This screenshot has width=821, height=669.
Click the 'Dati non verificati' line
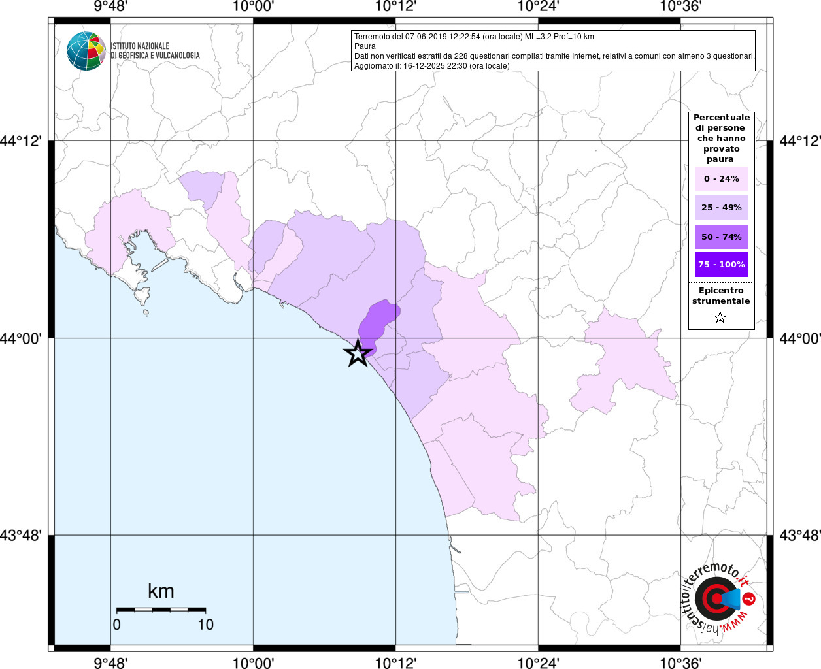pos(554,56)
